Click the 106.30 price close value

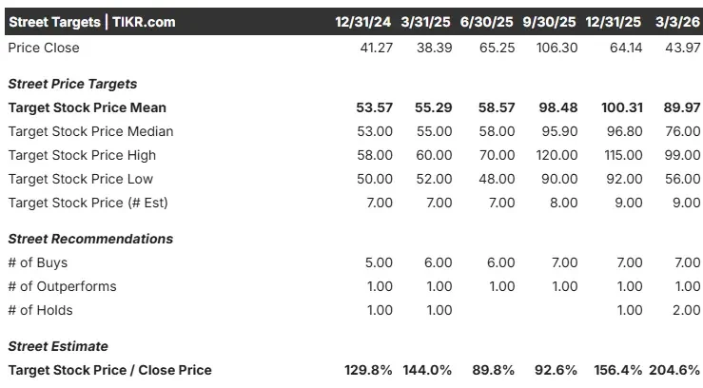click(557, 48)
